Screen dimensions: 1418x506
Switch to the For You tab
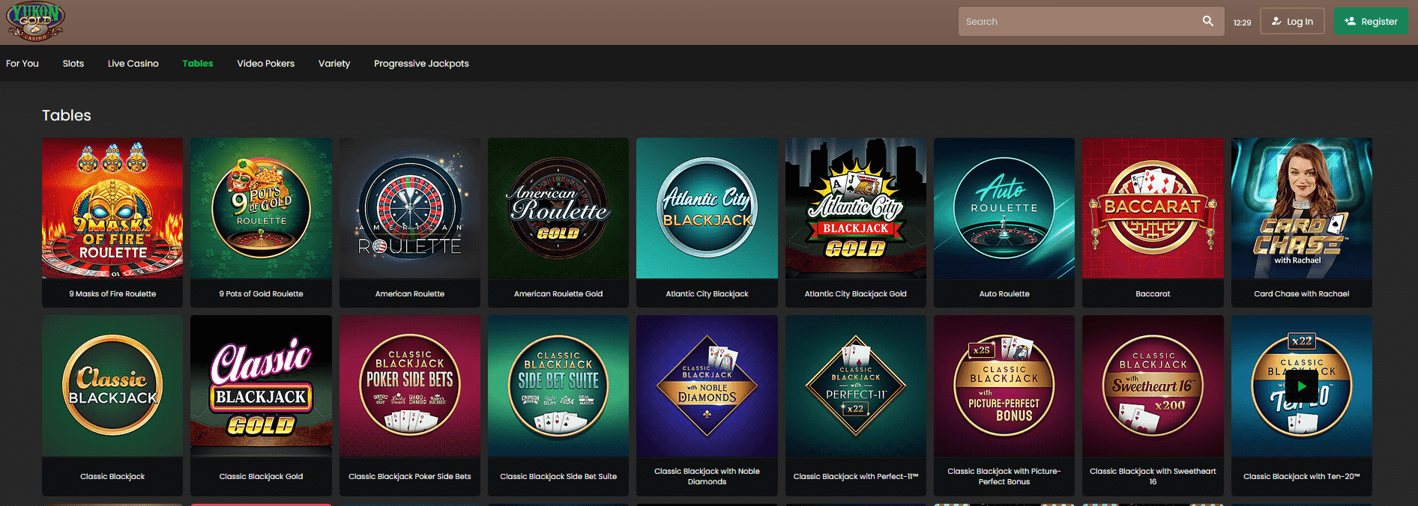pyautogui.click(x=22, y=64)
